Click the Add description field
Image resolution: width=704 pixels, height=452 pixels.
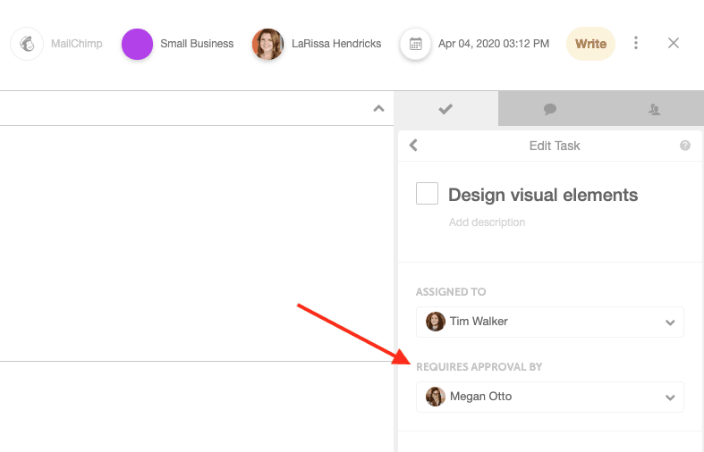click(487, 222)
